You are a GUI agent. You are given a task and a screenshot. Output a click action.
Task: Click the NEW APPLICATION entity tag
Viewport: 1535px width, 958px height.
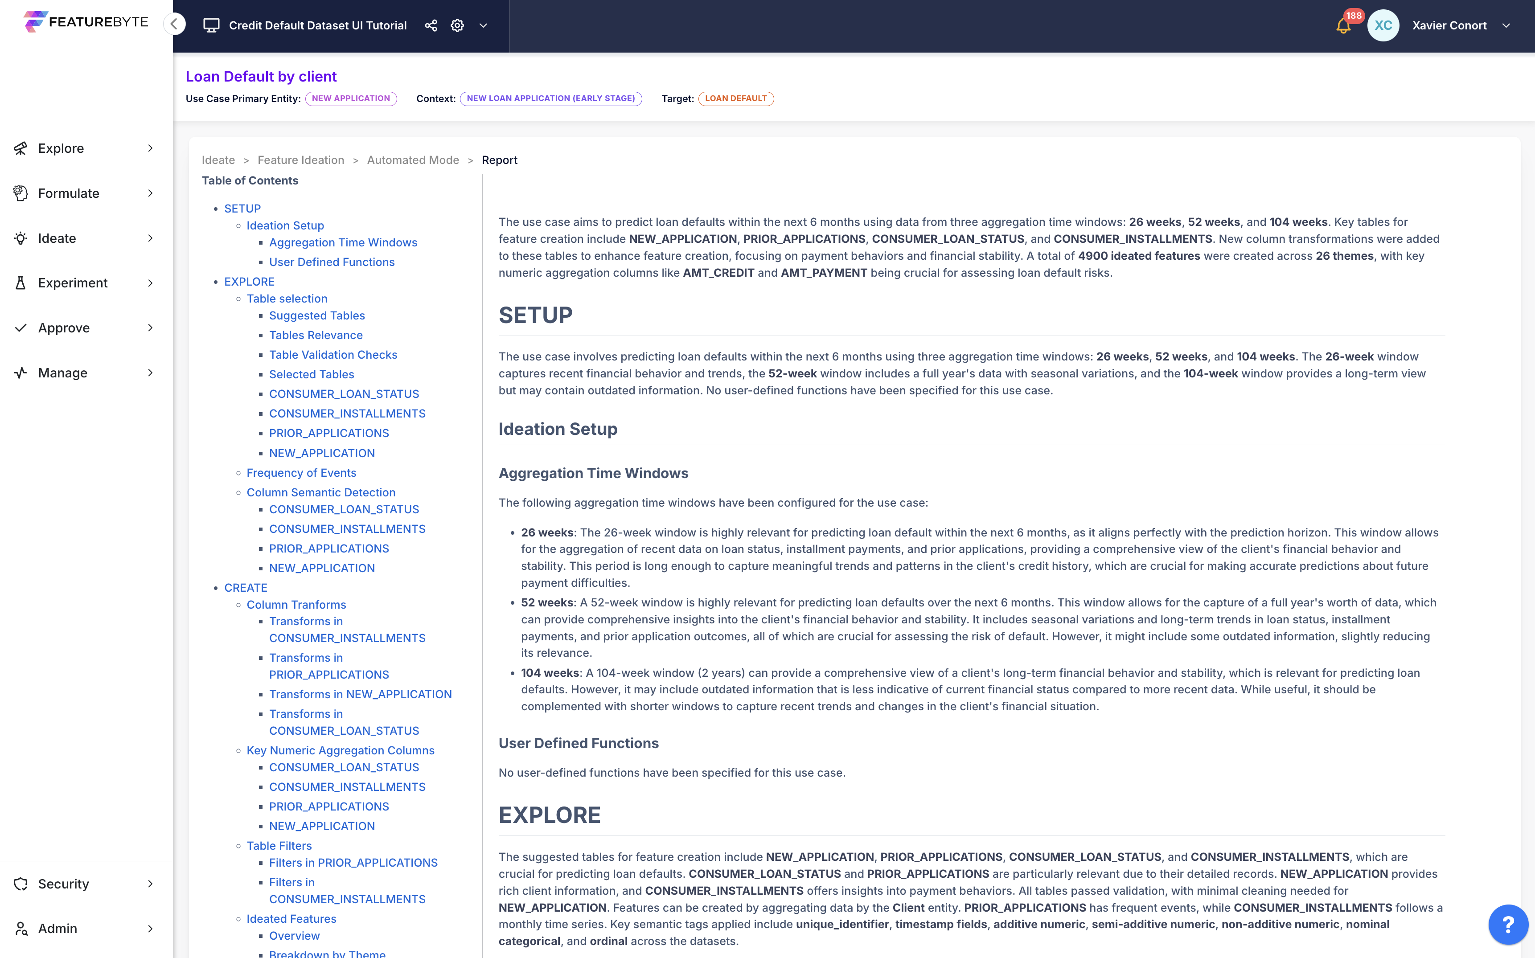(350, 98)
